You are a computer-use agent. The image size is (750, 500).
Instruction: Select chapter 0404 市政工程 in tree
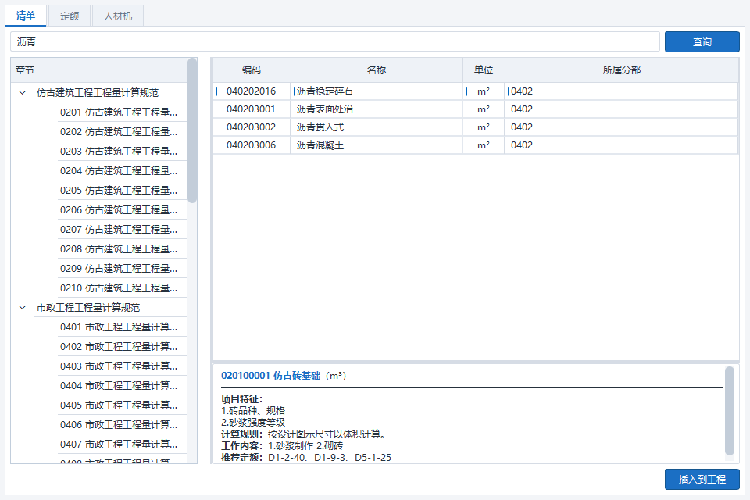pos(119,386)
